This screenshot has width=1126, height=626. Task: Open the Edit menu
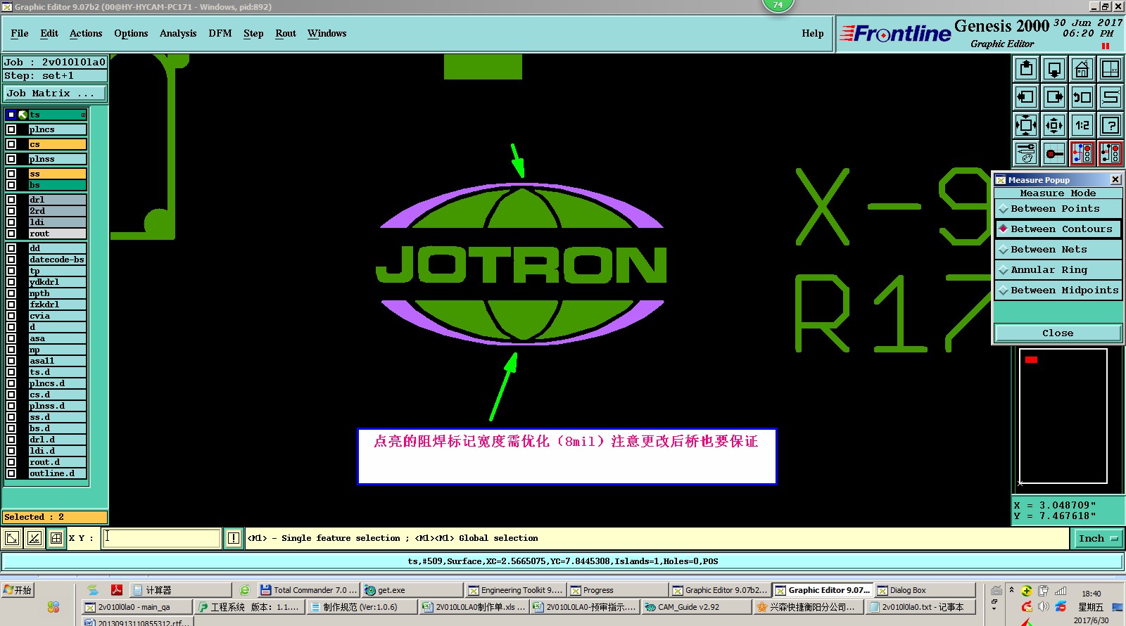click(x=49, y=33)
